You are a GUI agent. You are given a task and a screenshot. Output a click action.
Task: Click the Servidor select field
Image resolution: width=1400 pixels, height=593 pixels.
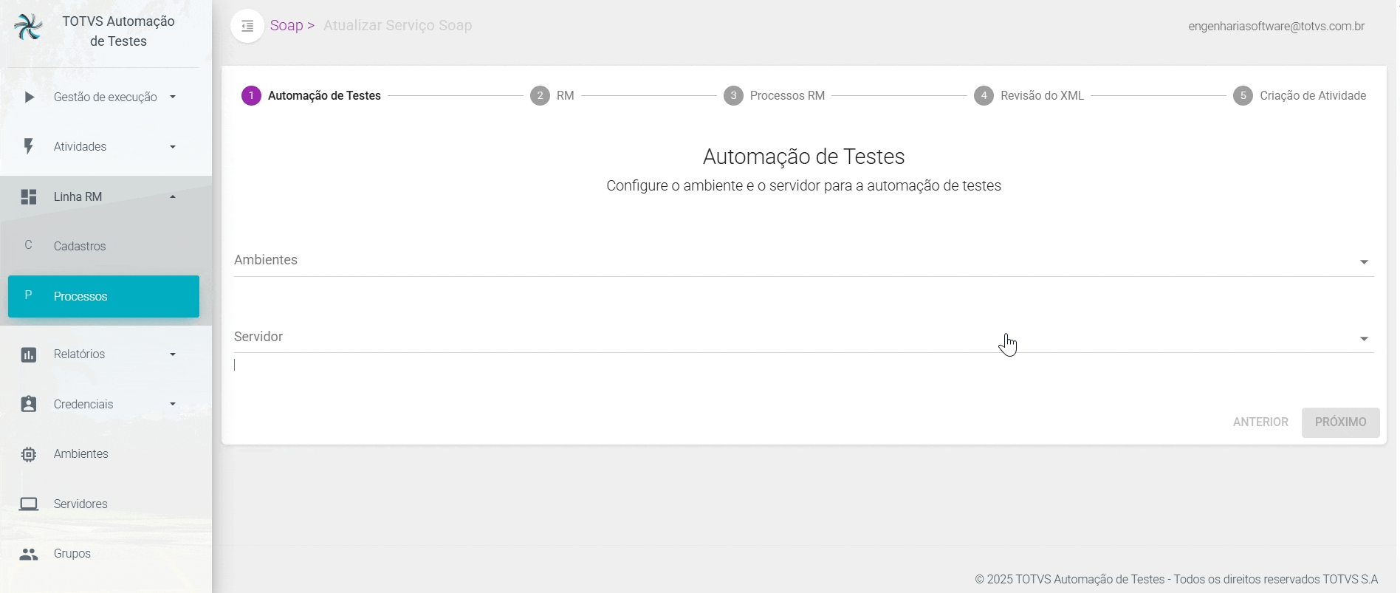pyautogui.click(x=803, y=337)
